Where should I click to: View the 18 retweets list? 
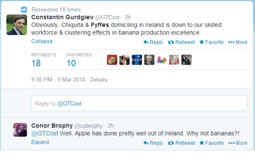click(x=36, y=63)
